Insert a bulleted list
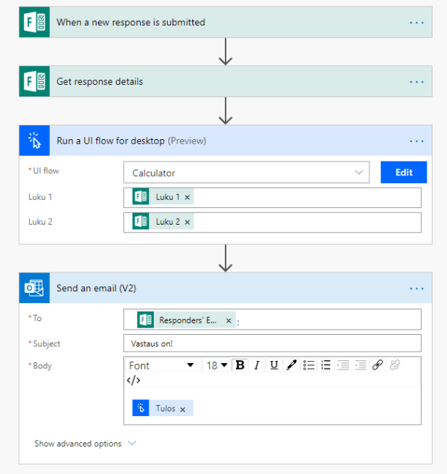The image size is (447, 474). [308, 365]
